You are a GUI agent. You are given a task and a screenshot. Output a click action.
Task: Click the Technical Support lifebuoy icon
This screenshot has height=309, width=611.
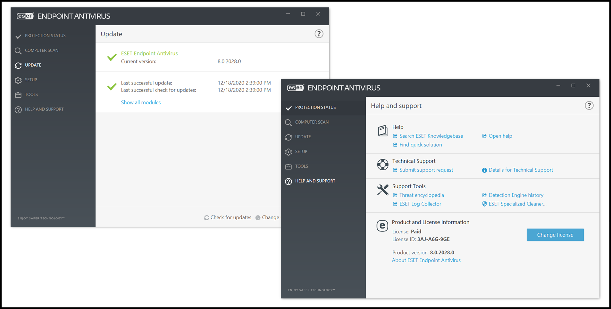click(x=382, y=165)
